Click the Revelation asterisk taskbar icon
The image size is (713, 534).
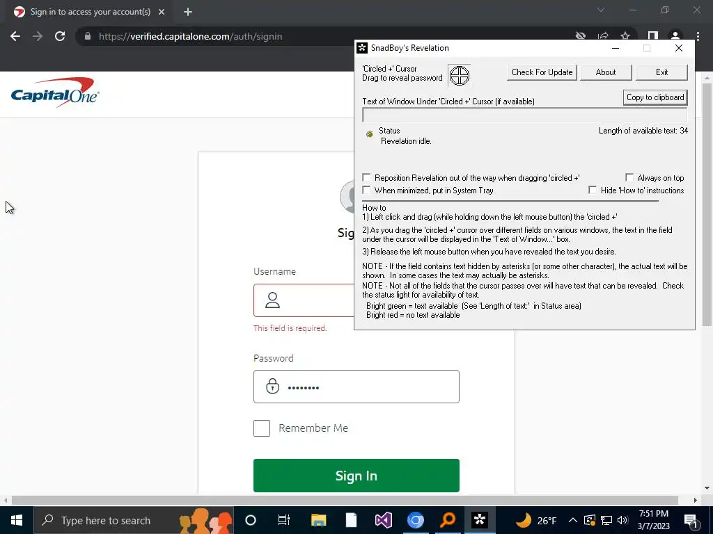tap(479, 520)
